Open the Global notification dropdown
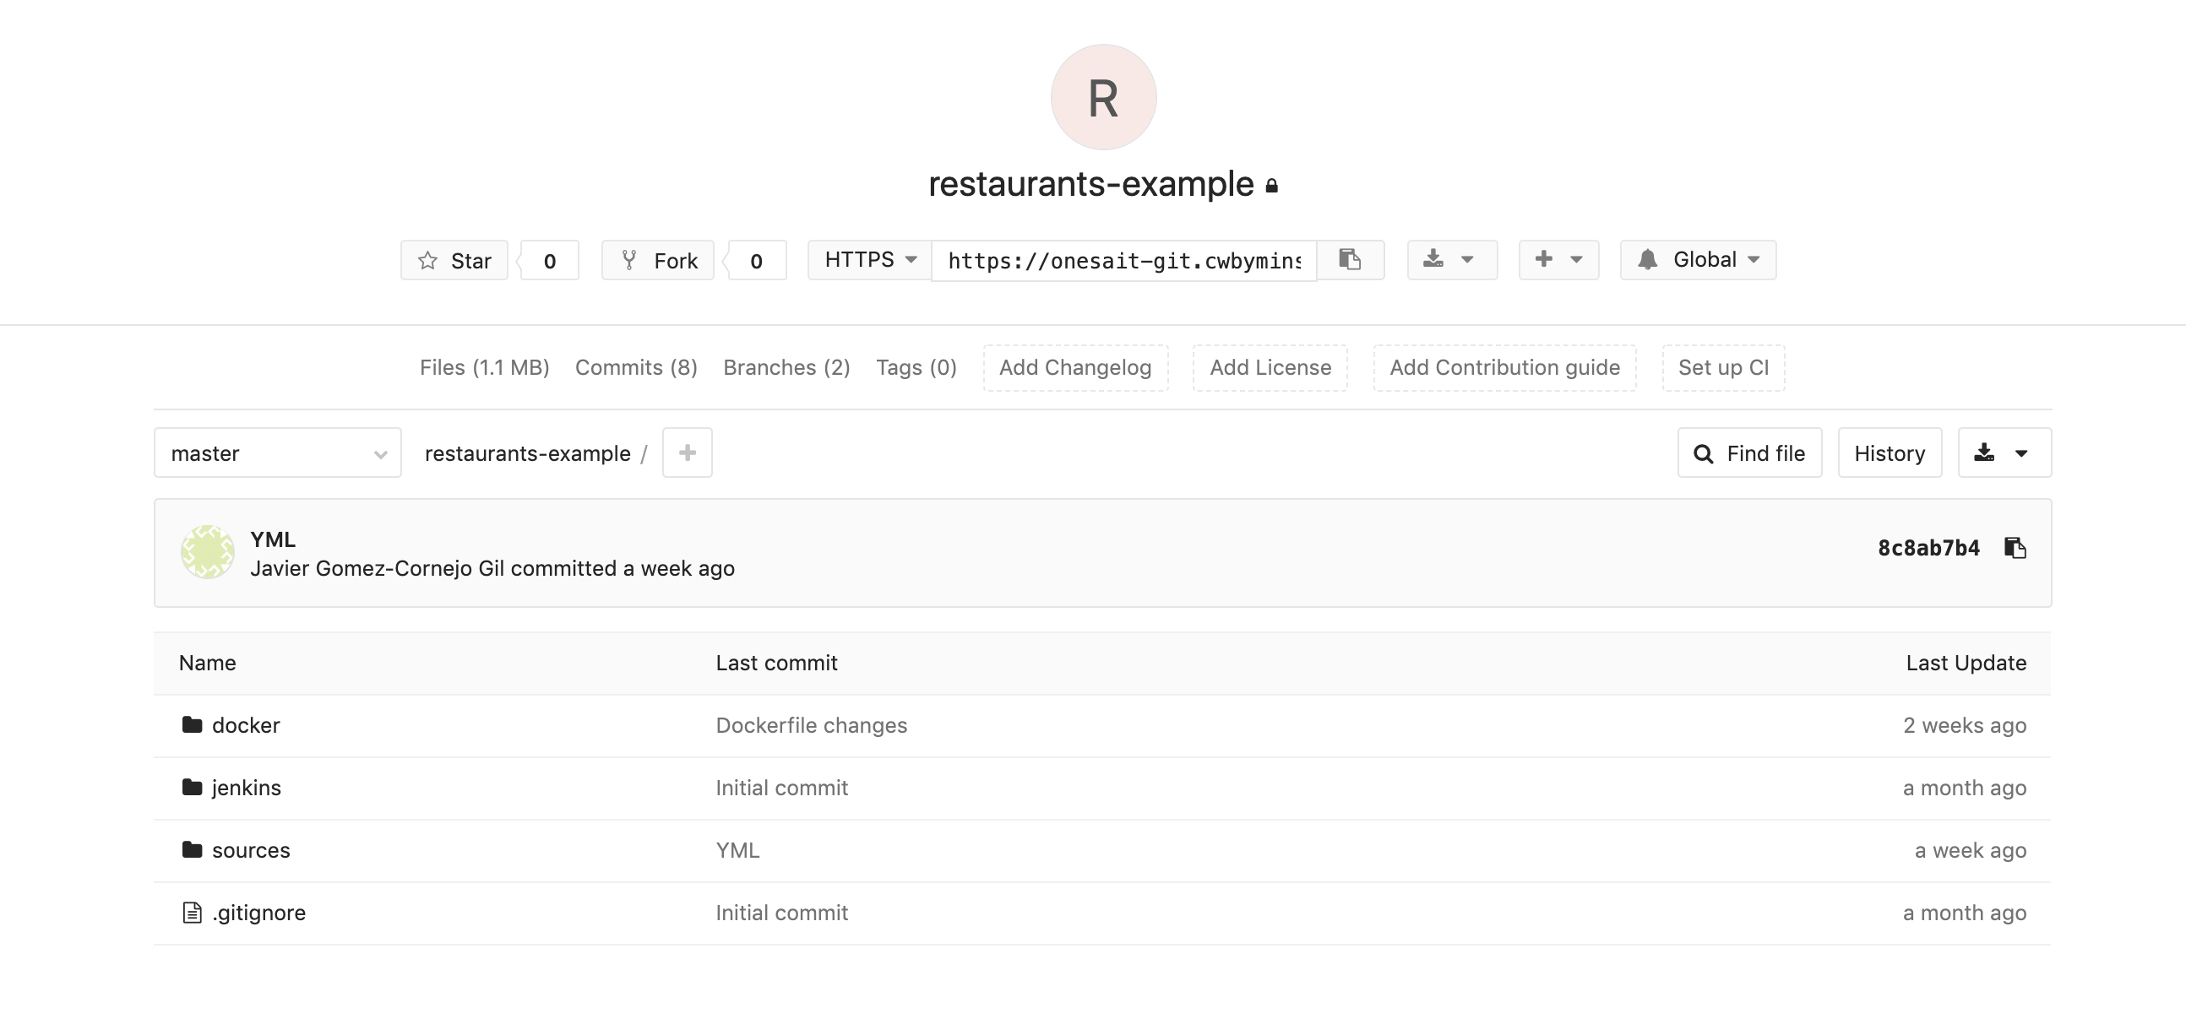The image size is (2186, 1035). pos(1697,260)
